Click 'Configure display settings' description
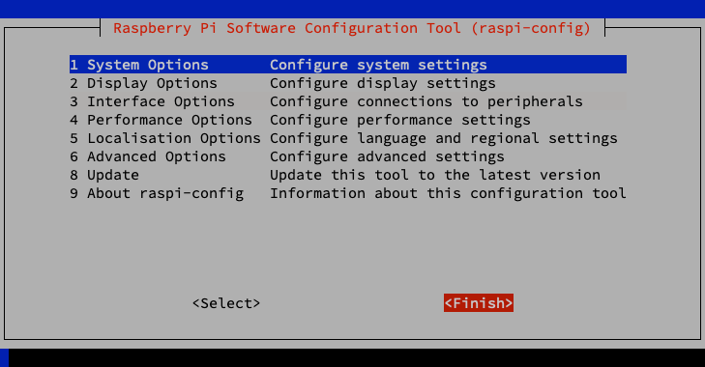The height and width of the screenshot is (367, 705). [383, 84]
